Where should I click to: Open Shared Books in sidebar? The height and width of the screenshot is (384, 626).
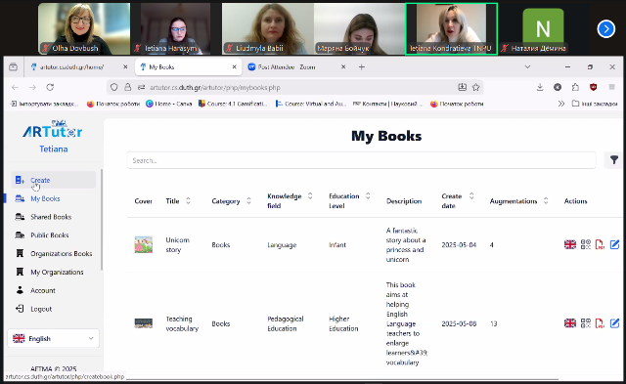coord(54,217)
